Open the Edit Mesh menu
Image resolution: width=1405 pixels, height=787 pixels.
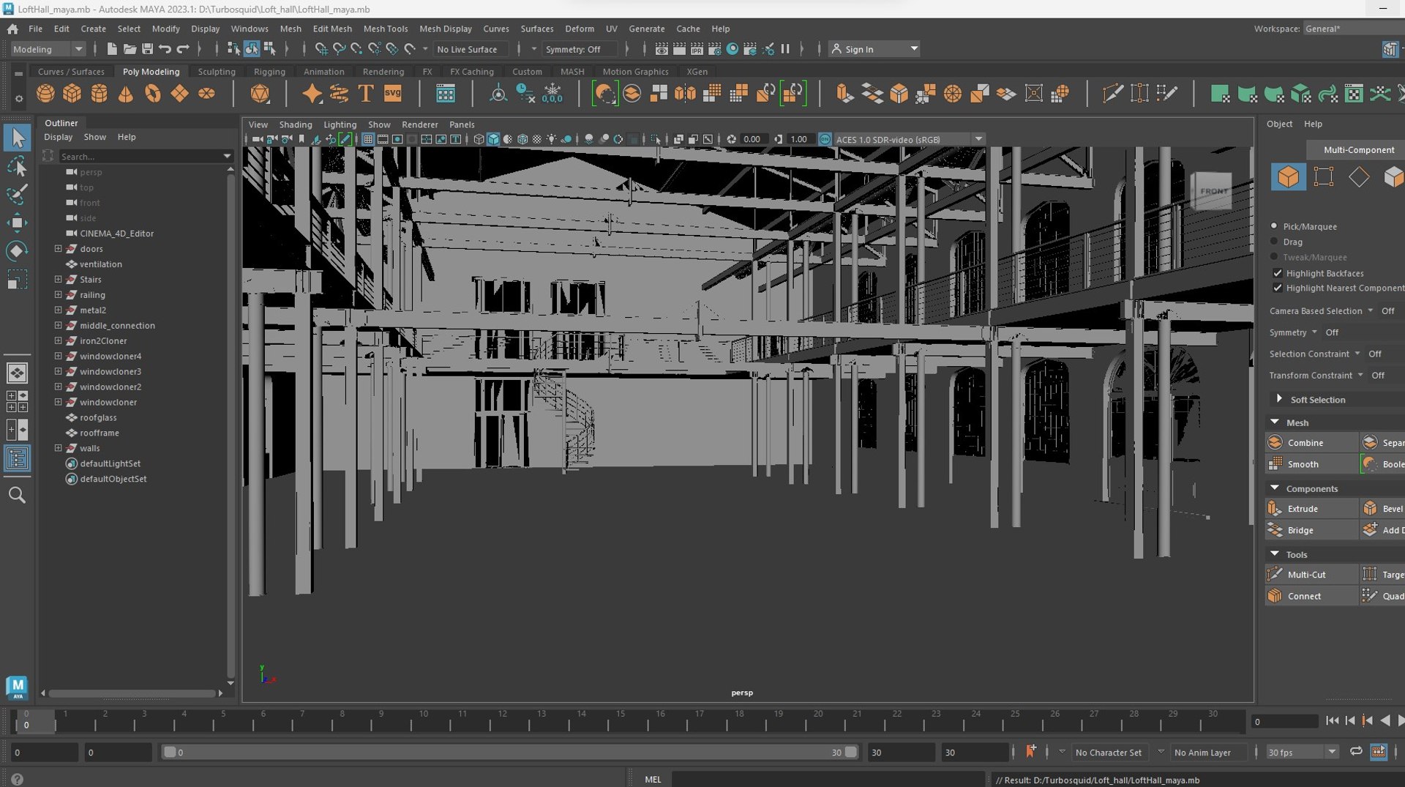332,29
